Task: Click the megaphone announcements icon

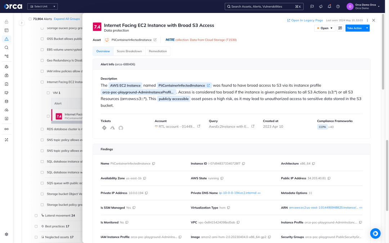Action: pyautogui.click(x=321, y=6)
